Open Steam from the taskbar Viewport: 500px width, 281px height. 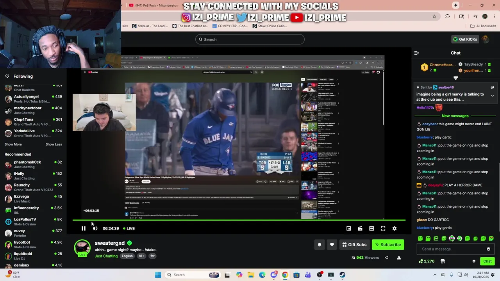[342, 275]
